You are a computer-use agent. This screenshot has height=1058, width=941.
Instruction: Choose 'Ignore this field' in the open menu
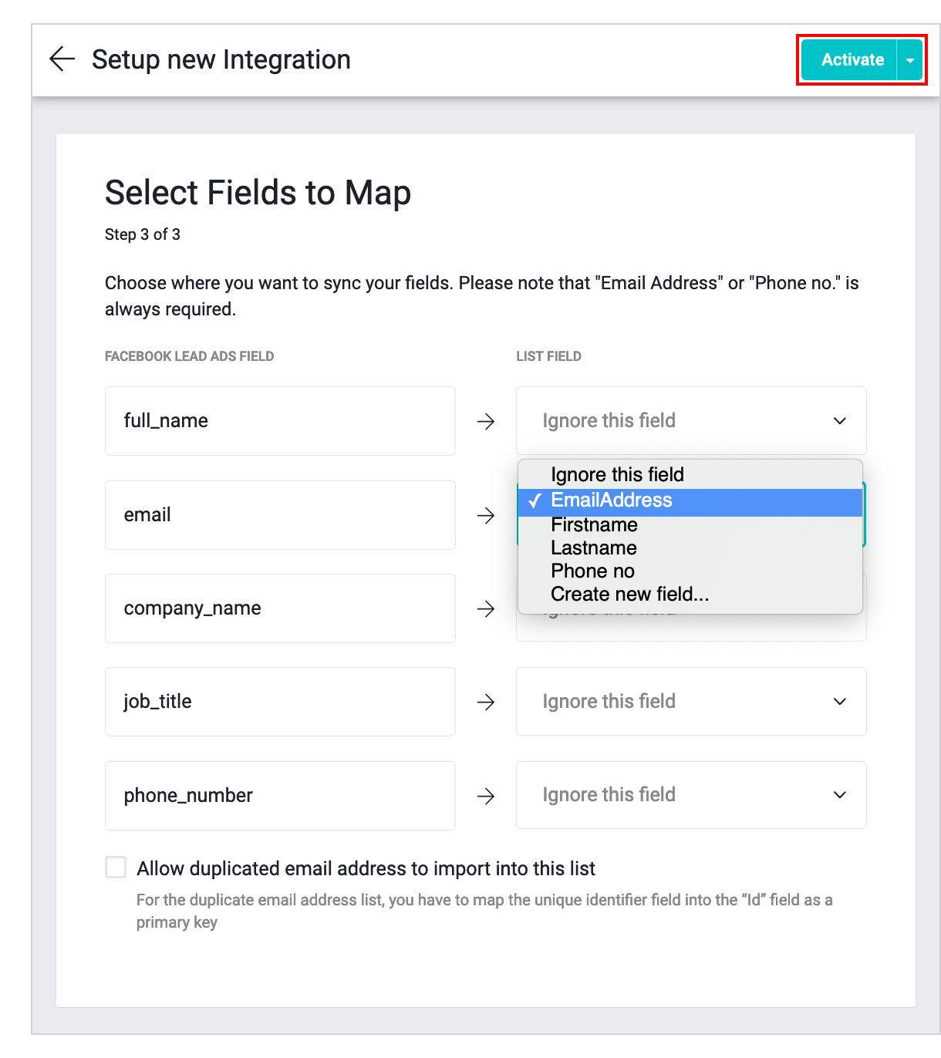(x=617, y=475)
